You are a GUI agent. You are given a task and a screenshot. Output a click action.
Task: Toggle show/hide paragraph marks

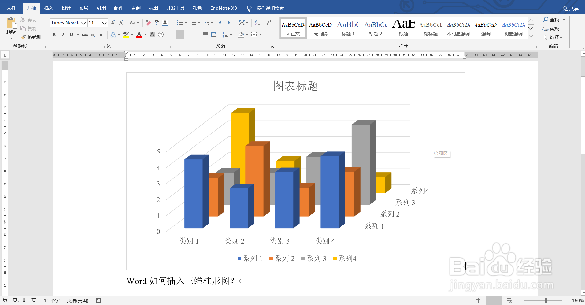[268, 23]
